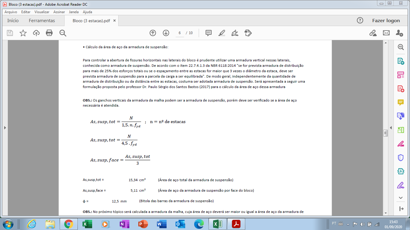410x230 pixels.
Task: Send the file by email
Action: click(386, 33)
